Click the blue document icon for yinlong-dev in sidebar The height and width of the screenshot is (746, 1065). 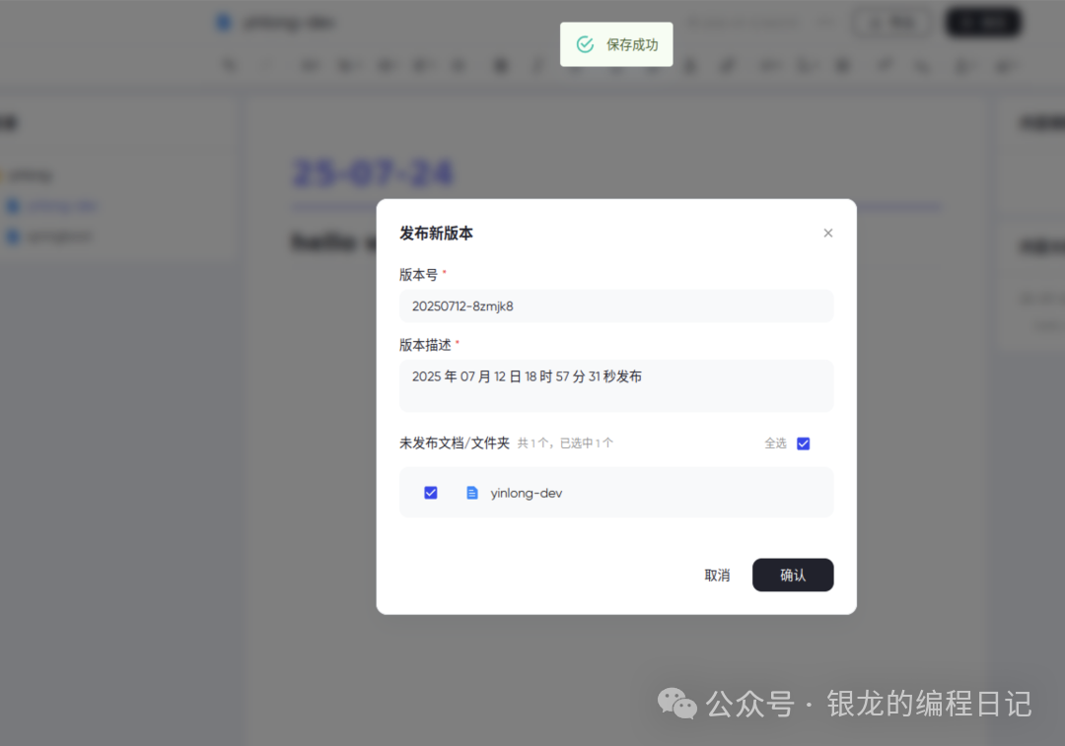[x=13, y=206]
